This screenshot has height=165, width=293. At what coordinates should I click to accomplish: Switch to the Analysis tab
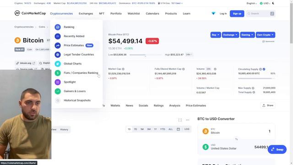(x=175, y=106)
